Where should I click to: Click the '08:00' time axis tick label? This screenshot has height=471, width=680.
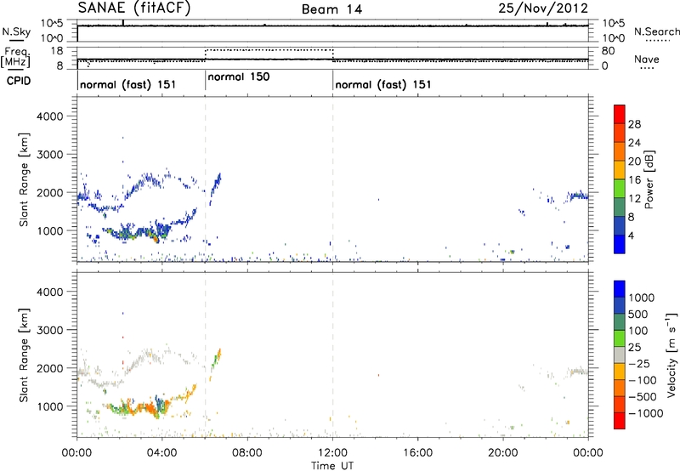(247, 453)
